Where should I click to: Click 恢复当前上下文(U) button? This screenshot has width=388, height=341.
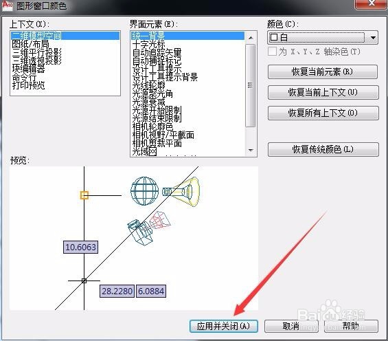click(x=323, y=92)
